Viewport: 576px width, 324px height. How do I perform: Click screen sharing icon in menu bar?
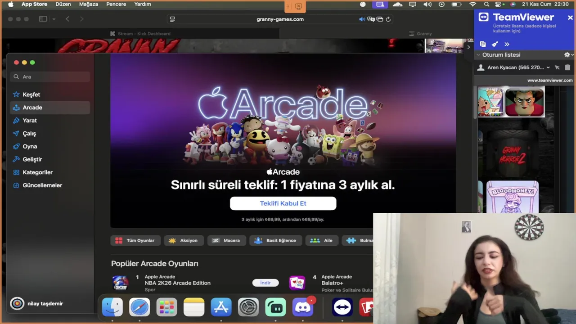tap(380, 4)
